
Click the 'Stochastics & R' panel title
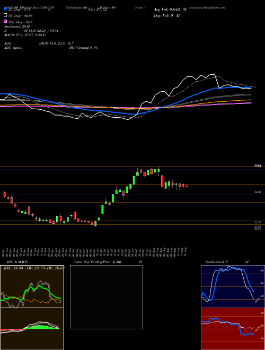coord(217,262)
